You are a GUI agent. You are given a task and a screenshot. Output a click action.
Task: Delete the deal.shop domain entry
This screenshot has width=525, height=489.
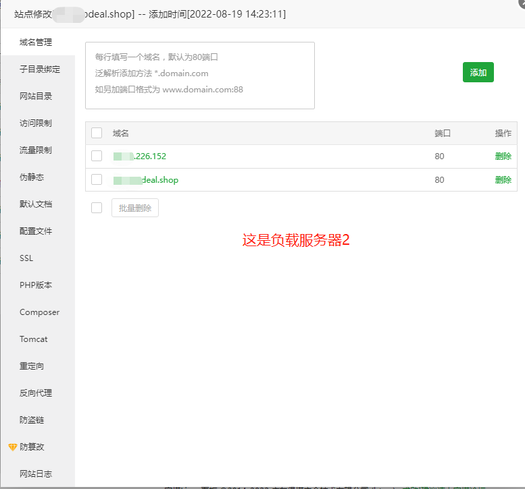click(x=503, y=180)
